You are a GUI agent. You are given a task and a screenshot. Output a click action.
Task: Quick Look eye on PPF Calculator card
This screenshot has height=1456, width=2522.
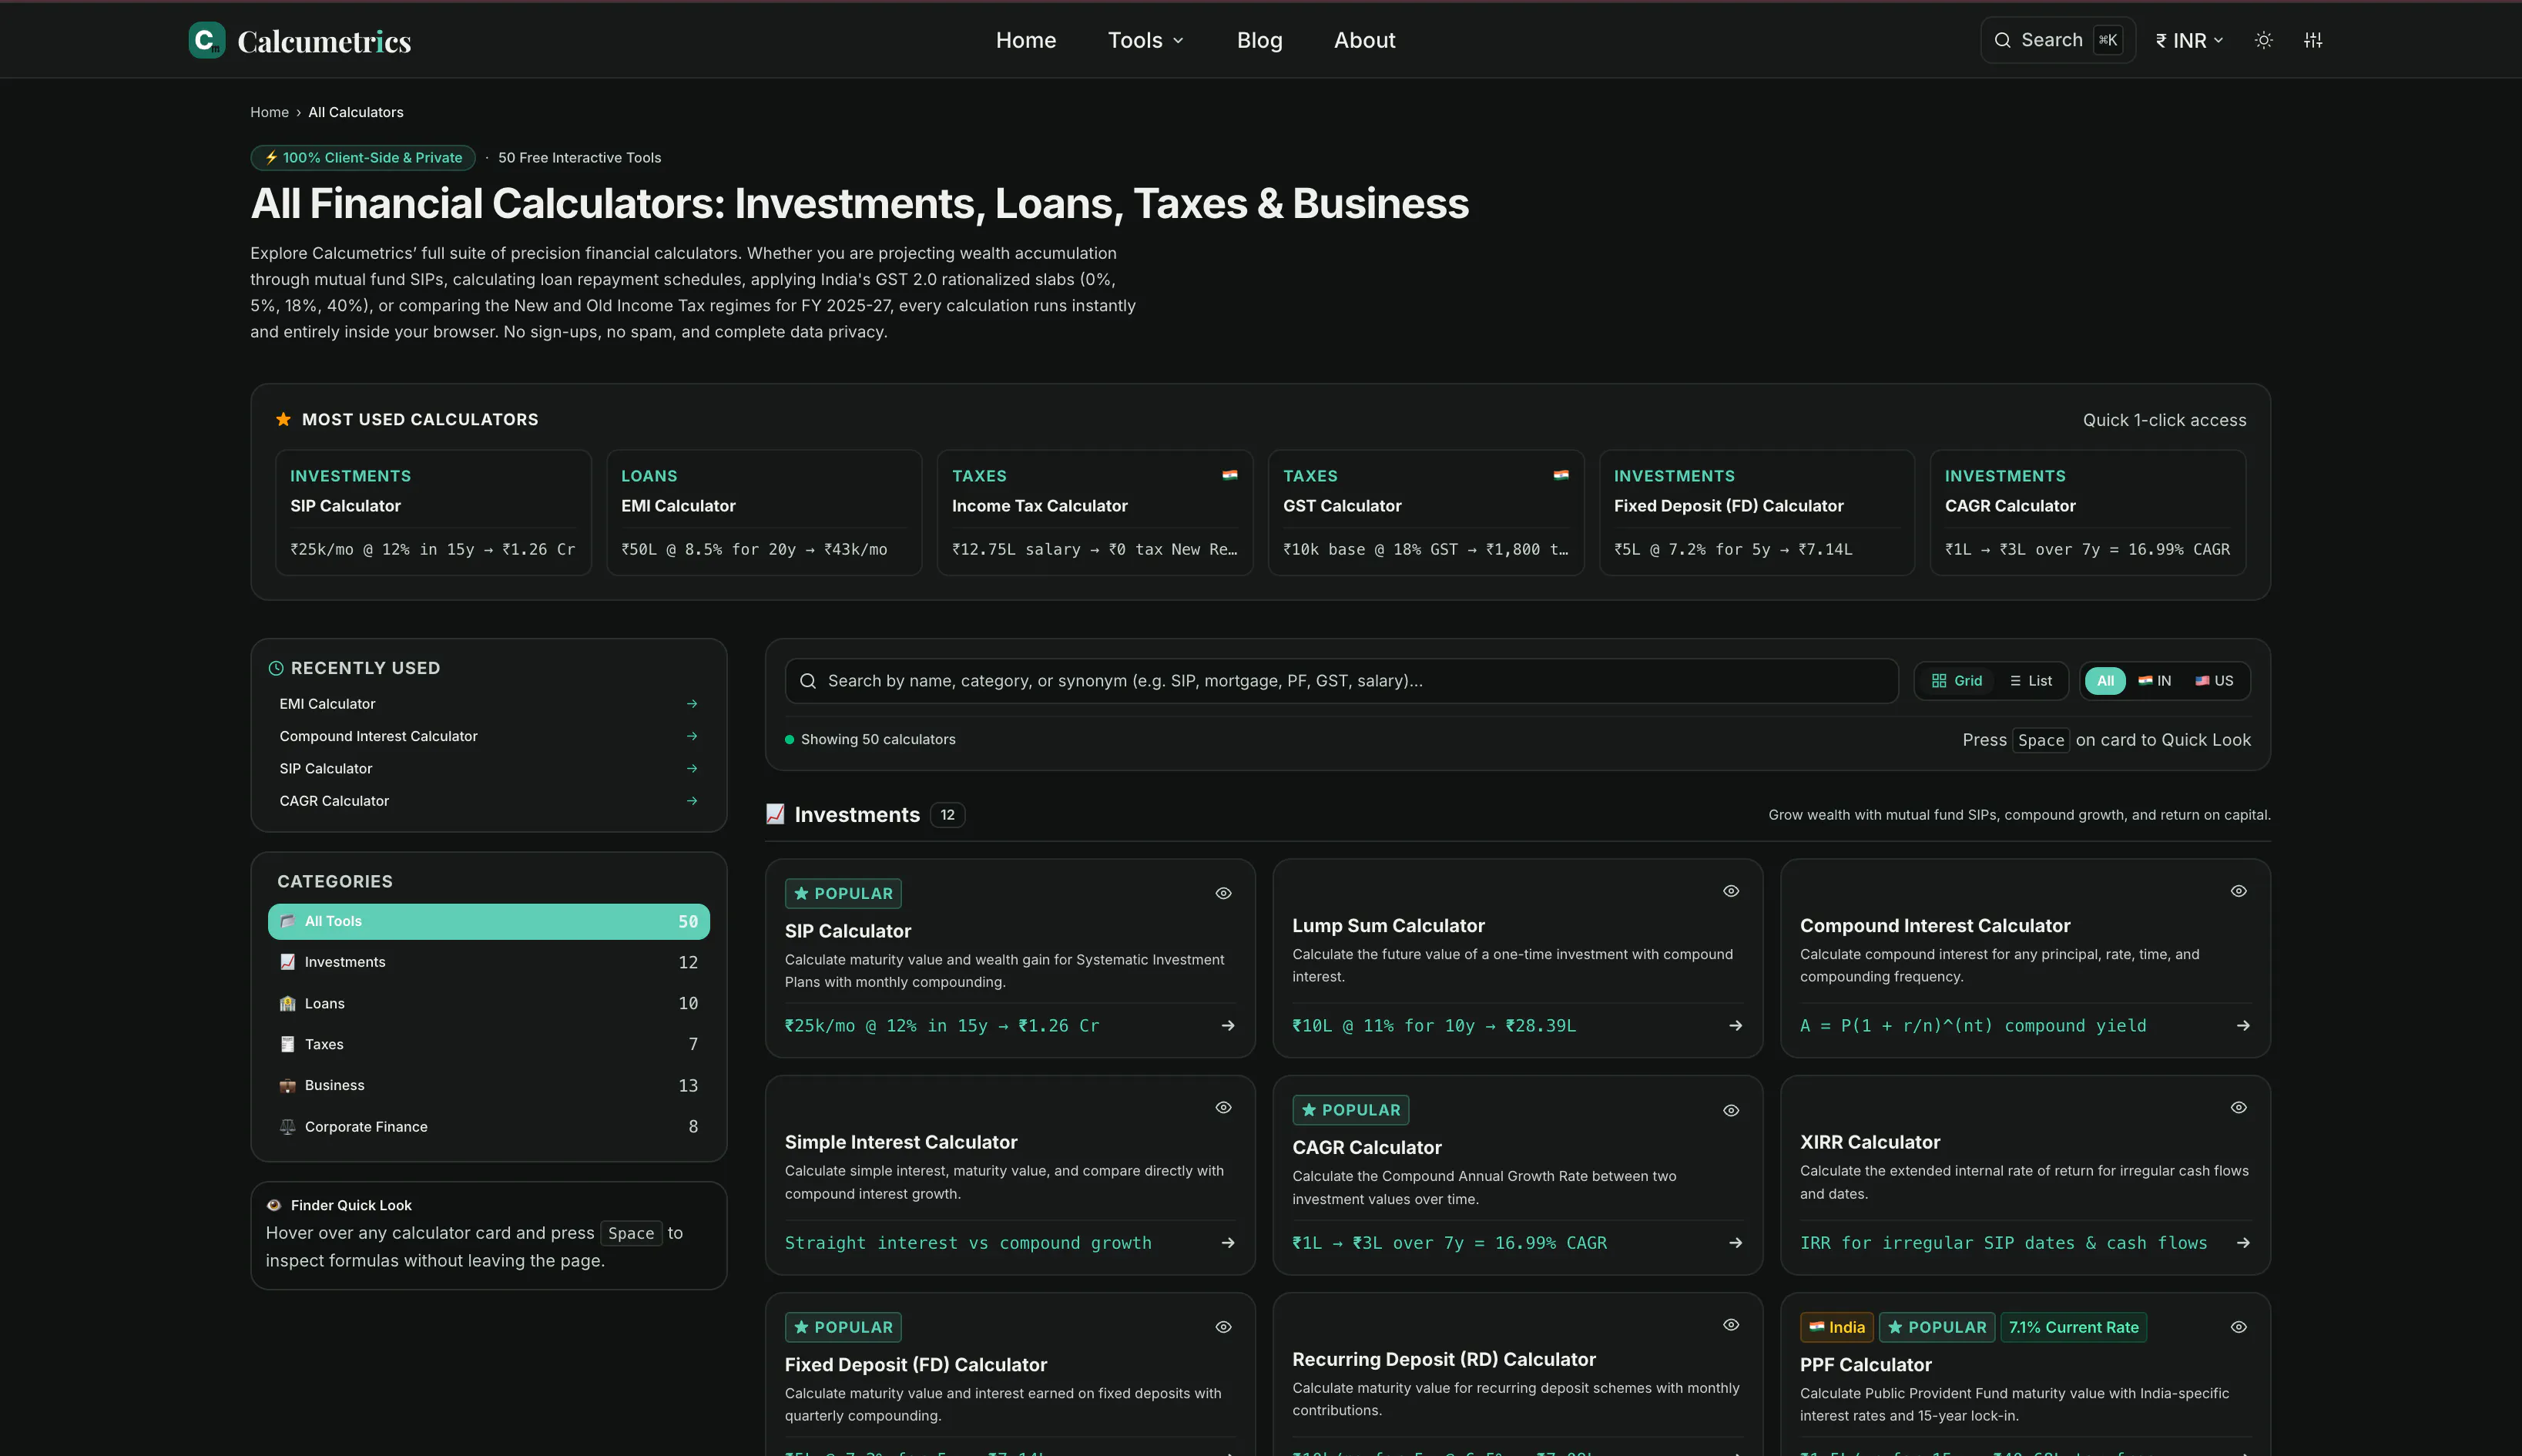coord(2239,1327)
